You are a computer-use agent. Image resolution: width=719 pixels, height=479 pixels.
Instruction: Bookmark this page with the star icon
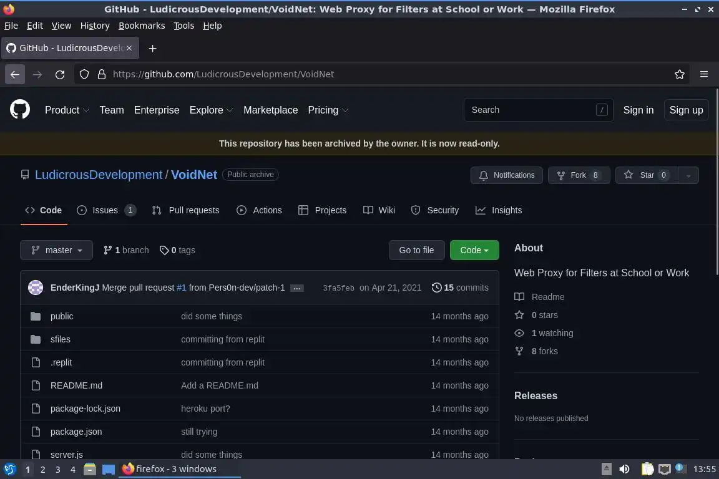tap(680, 74)
